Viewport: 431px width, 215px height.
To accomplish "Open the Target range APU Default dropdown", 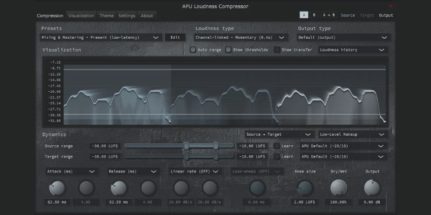I will tap(343, 157).
